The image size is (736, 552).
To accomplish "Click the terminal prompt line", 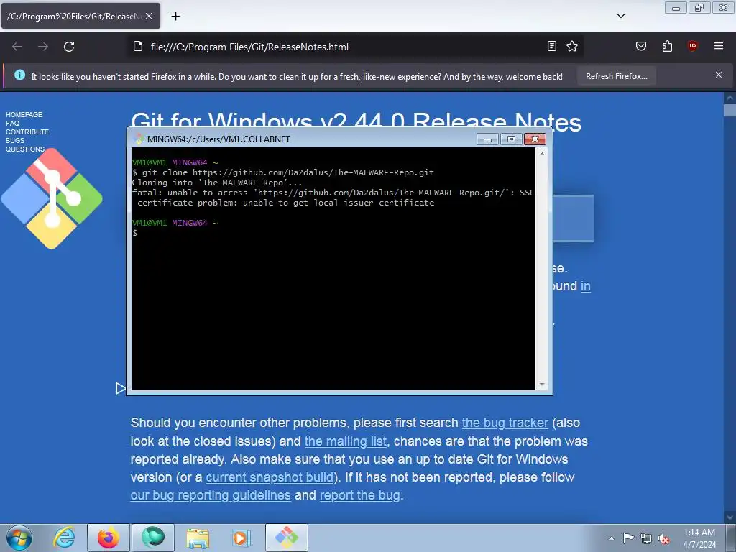I will tap(135, 234).
